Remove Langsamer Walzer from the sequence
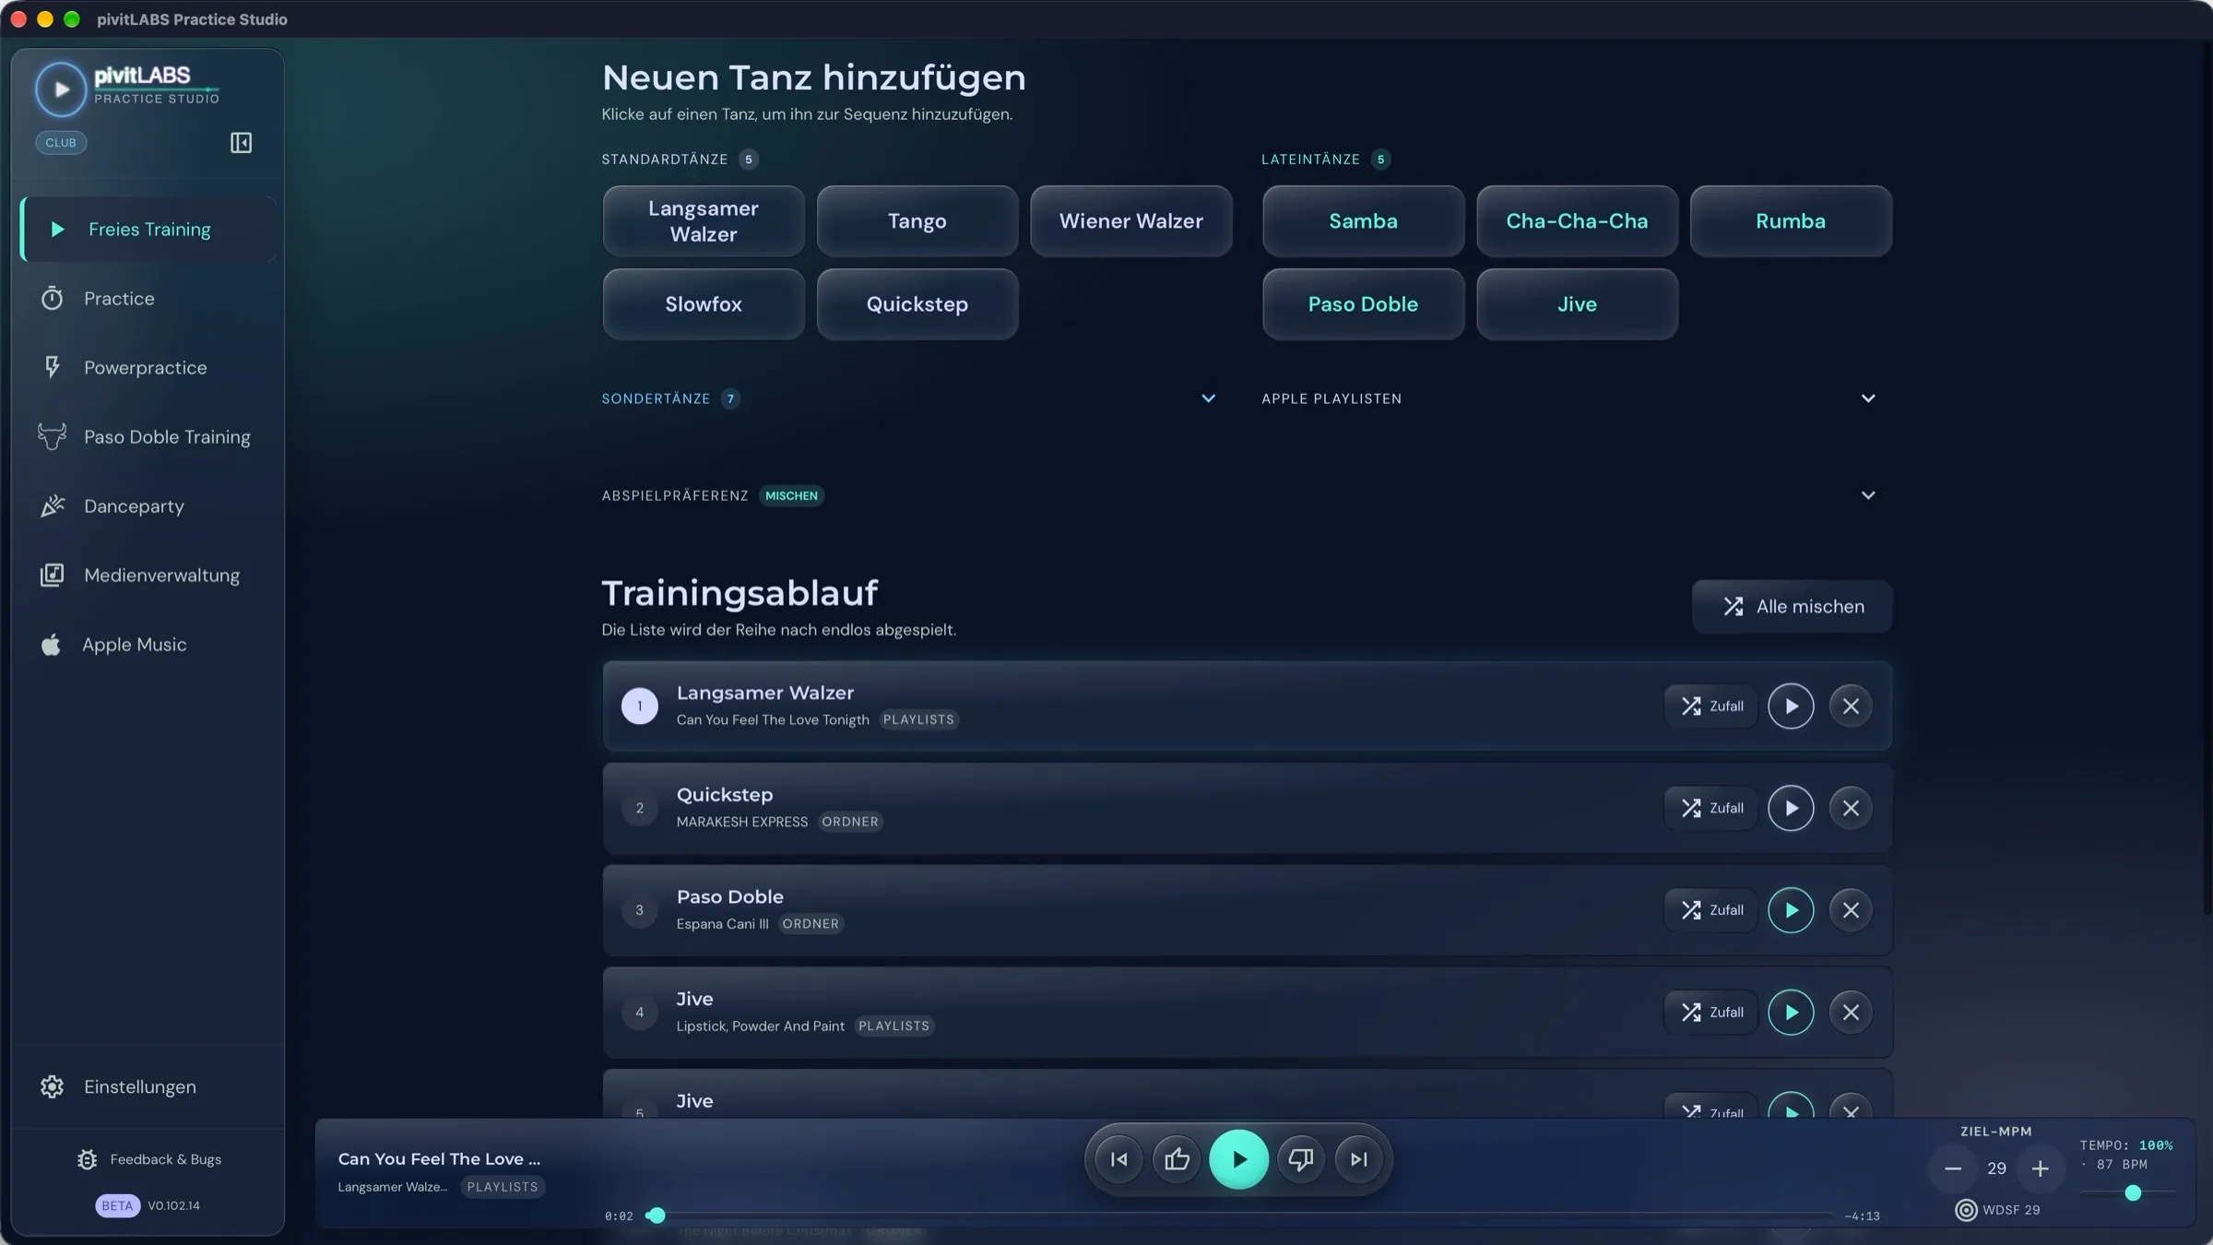The image size is (2213, 1245). coord(1851,706)
